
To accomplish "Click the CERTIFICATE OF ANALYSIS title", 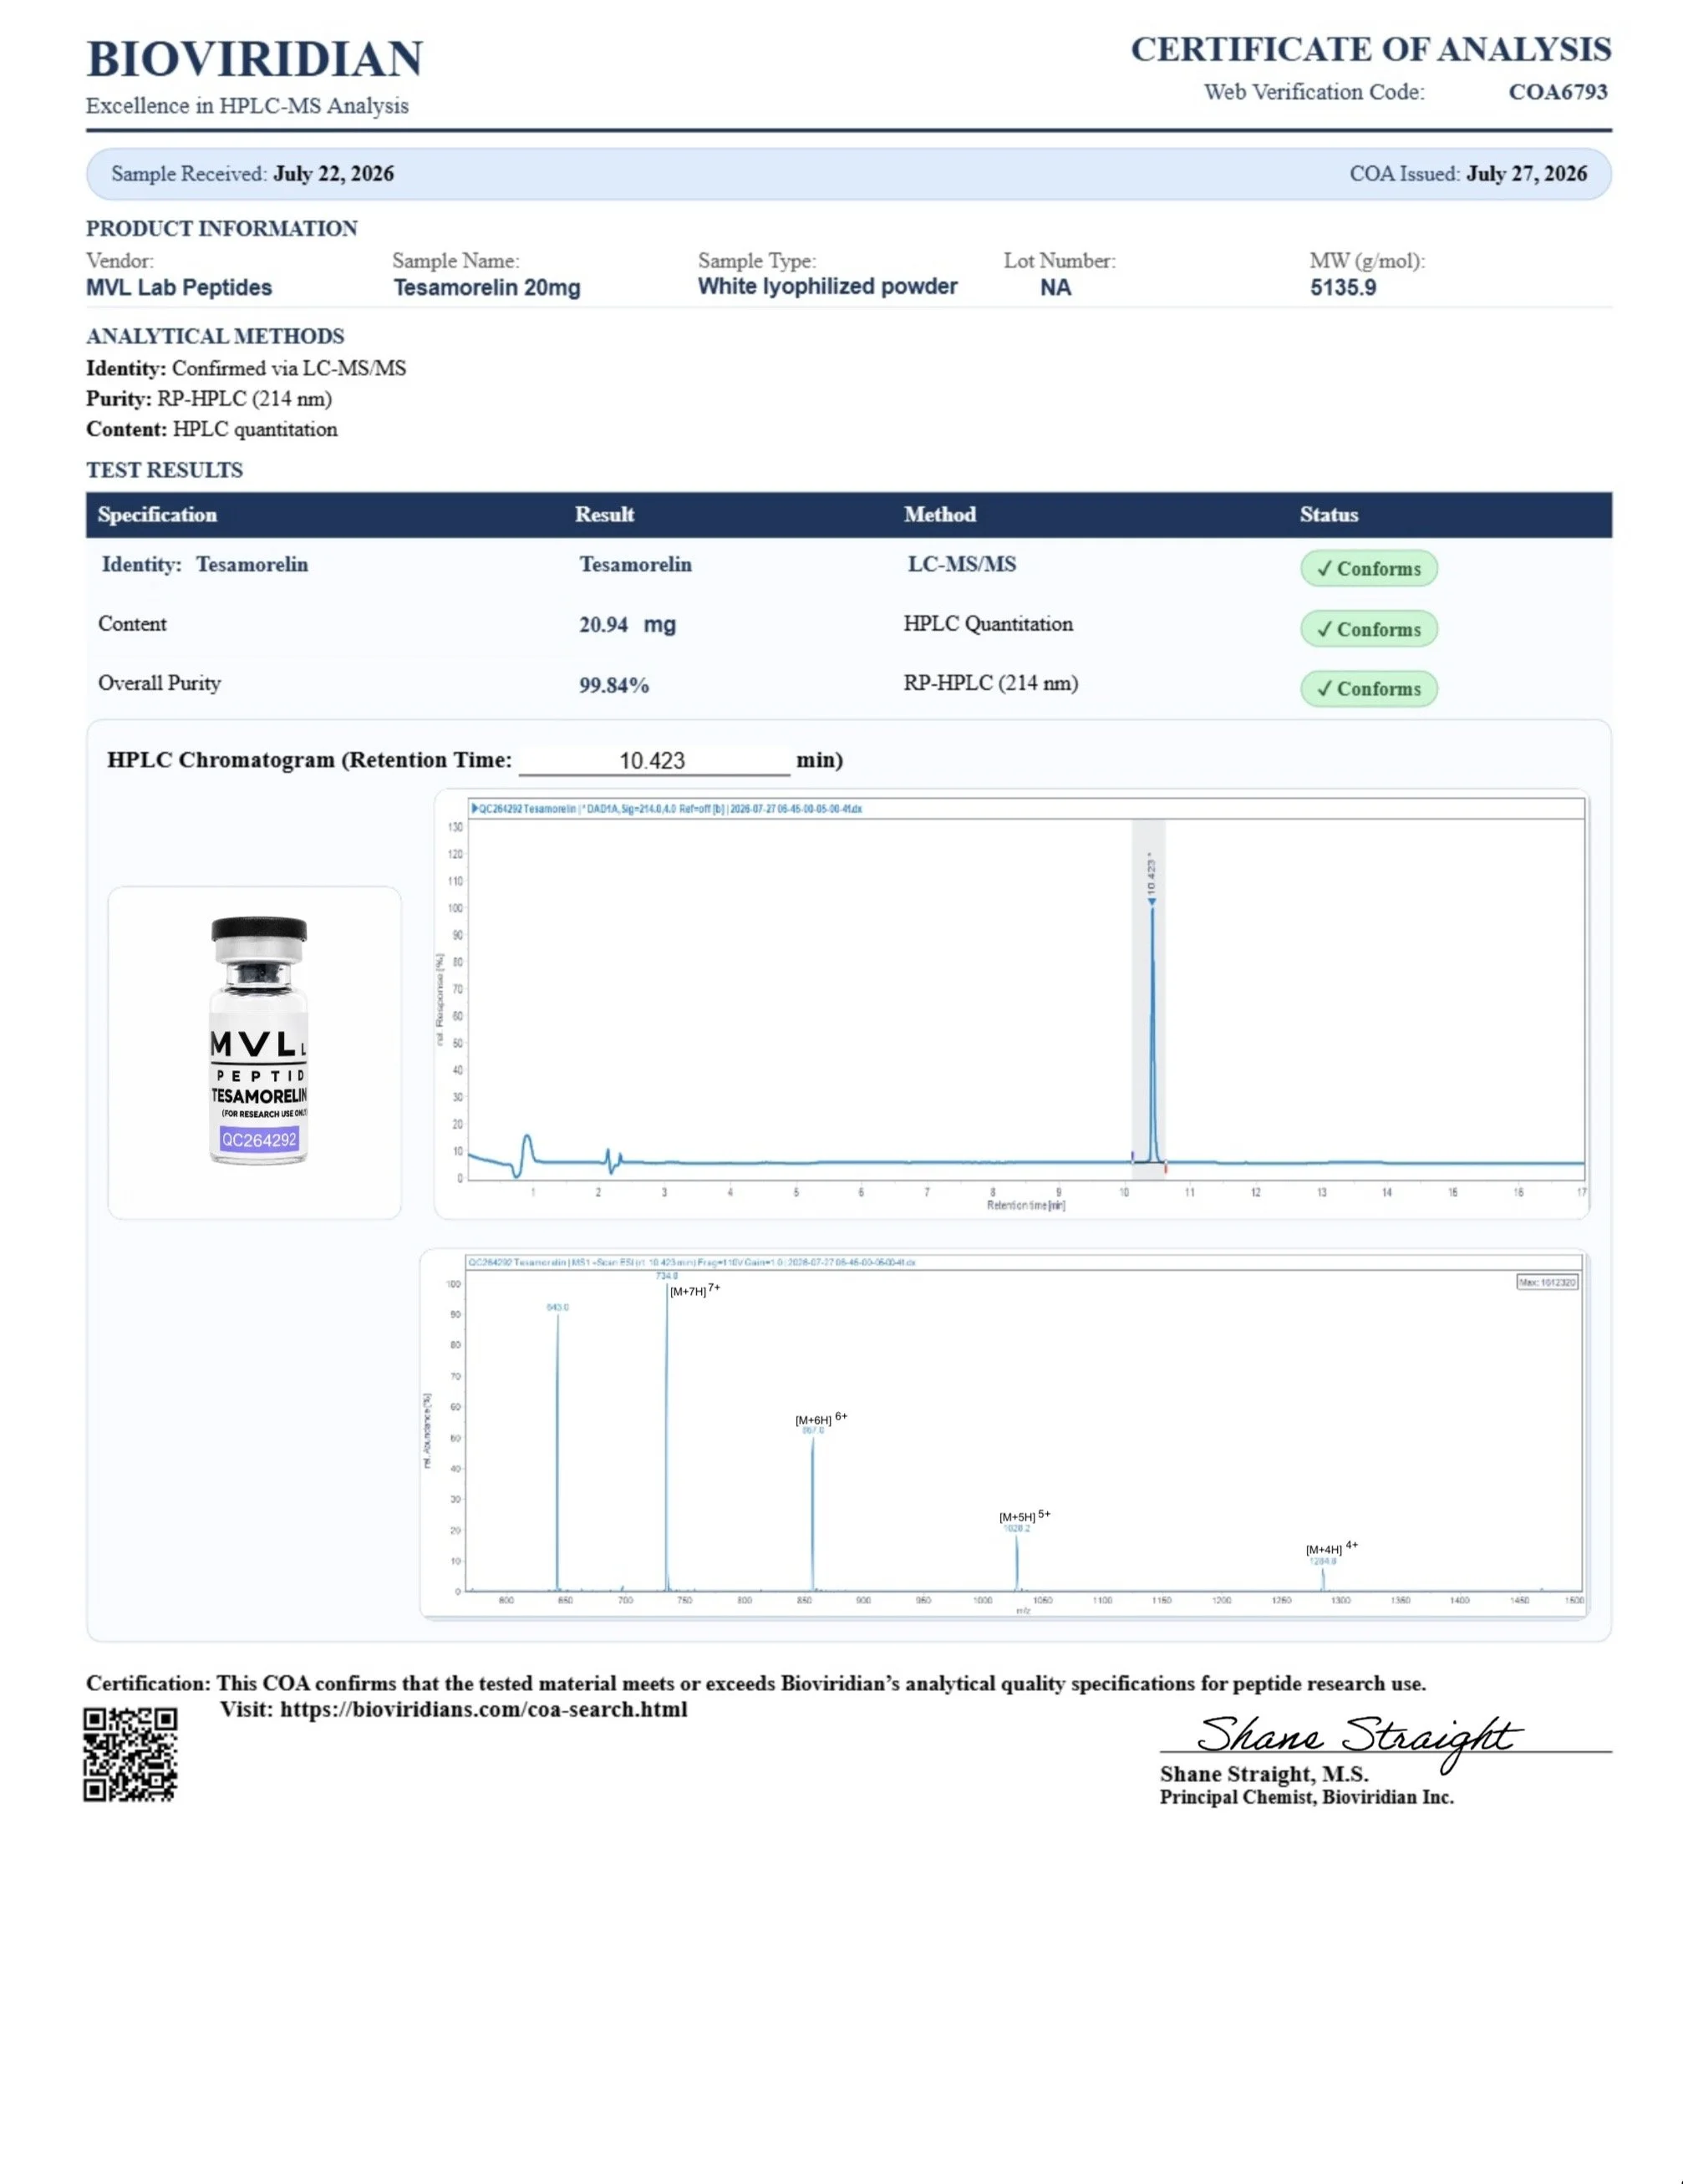I will pos(1371,49).
